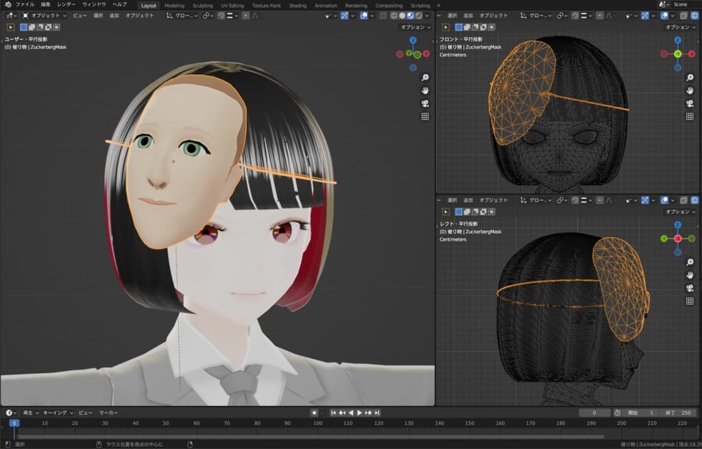Toggle X-ray display in front view header
This screenshot has width=702, height=449.
[683, 15]
